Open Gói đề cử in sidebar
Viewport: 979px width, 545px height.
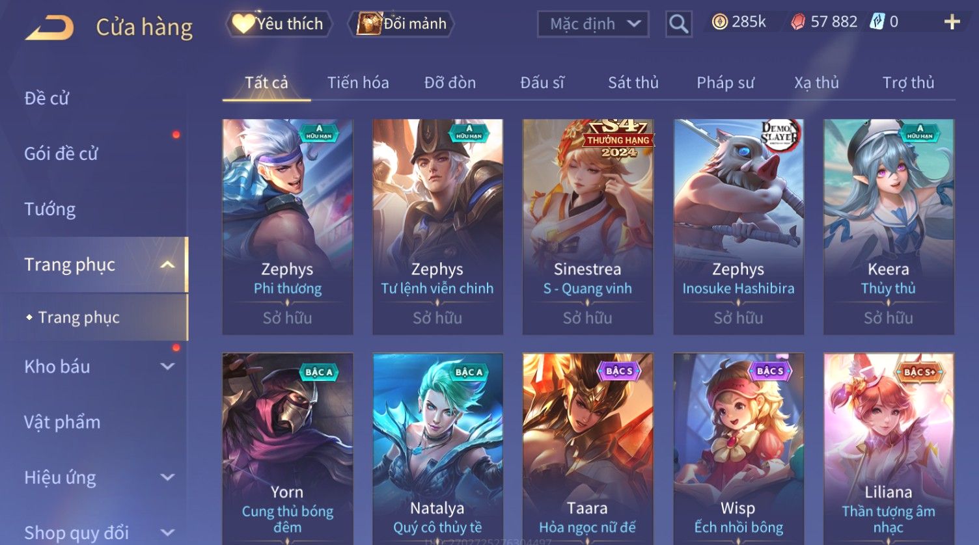61,153
